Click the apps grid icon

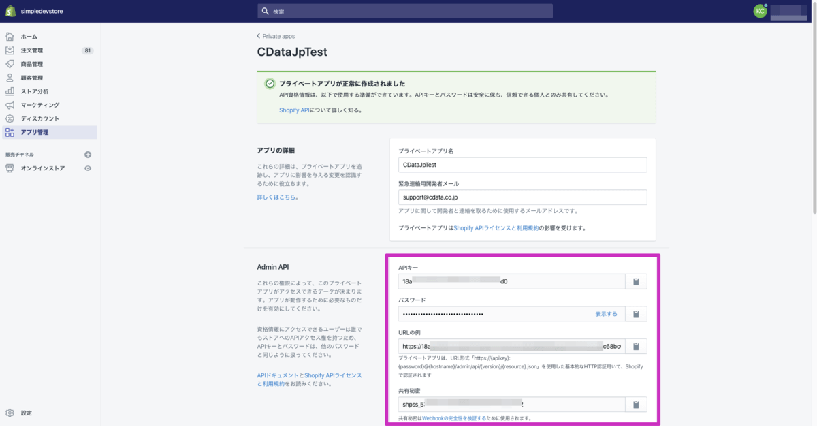coord(10,132)
